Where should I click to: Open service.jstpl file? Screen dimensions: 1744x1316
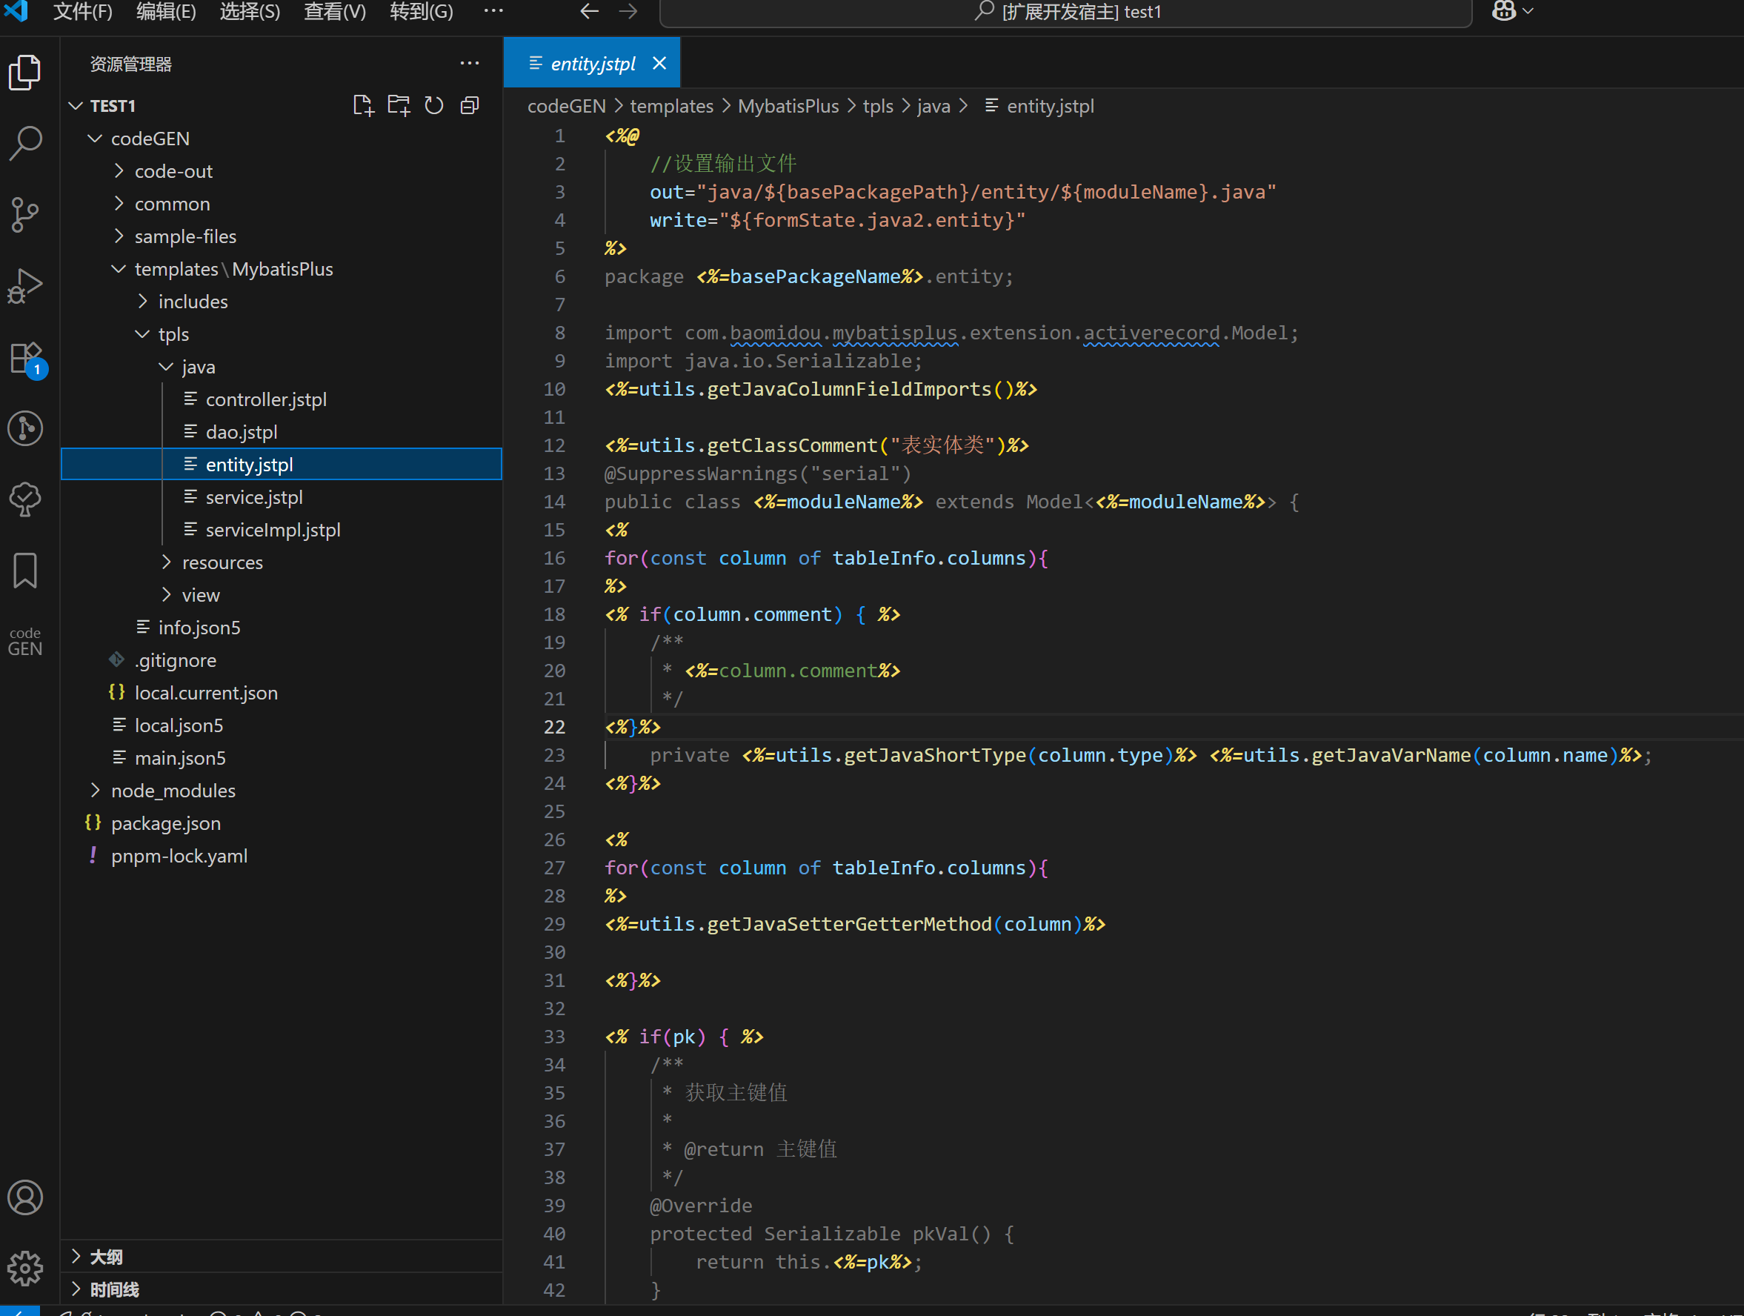(x=282, y=496)
